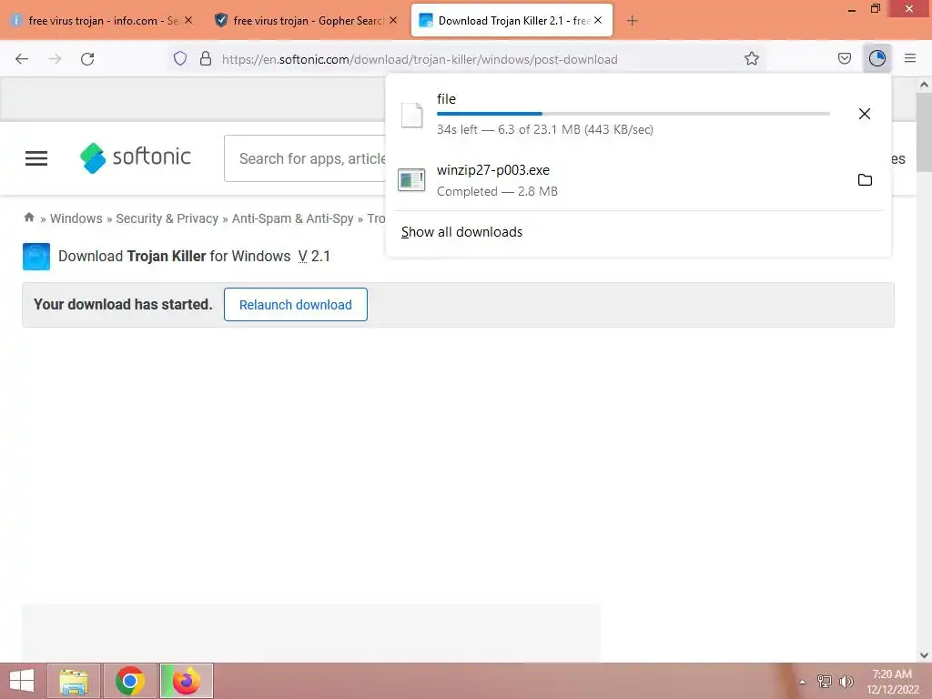932x699 pixels.
Task: Click the 'V 2.1' version text
Action: click(x=314, y=256)
